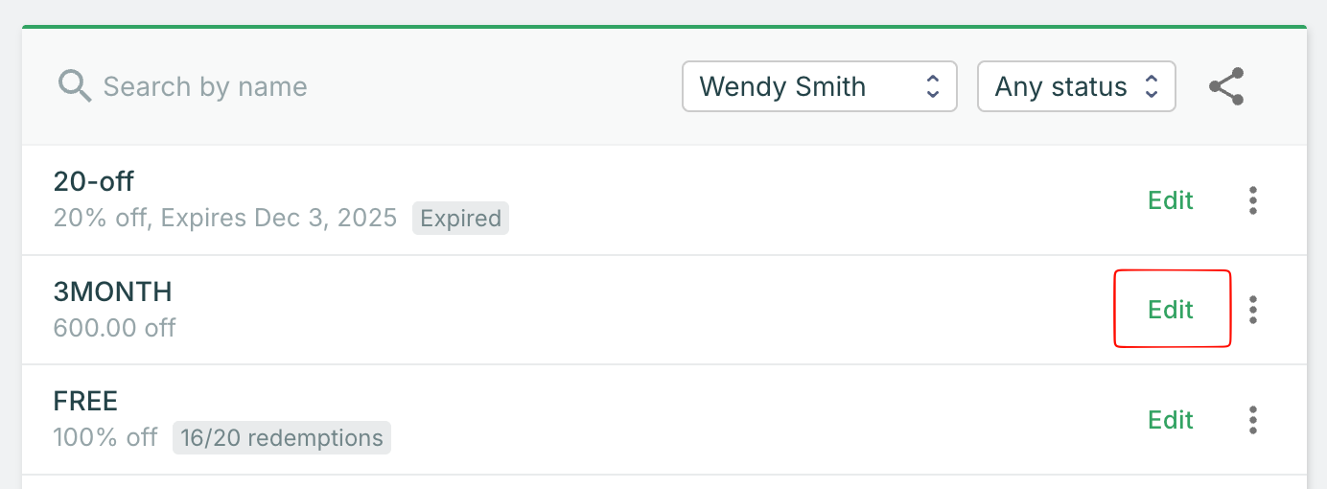Expand the Any status filter

[1075, 86]
